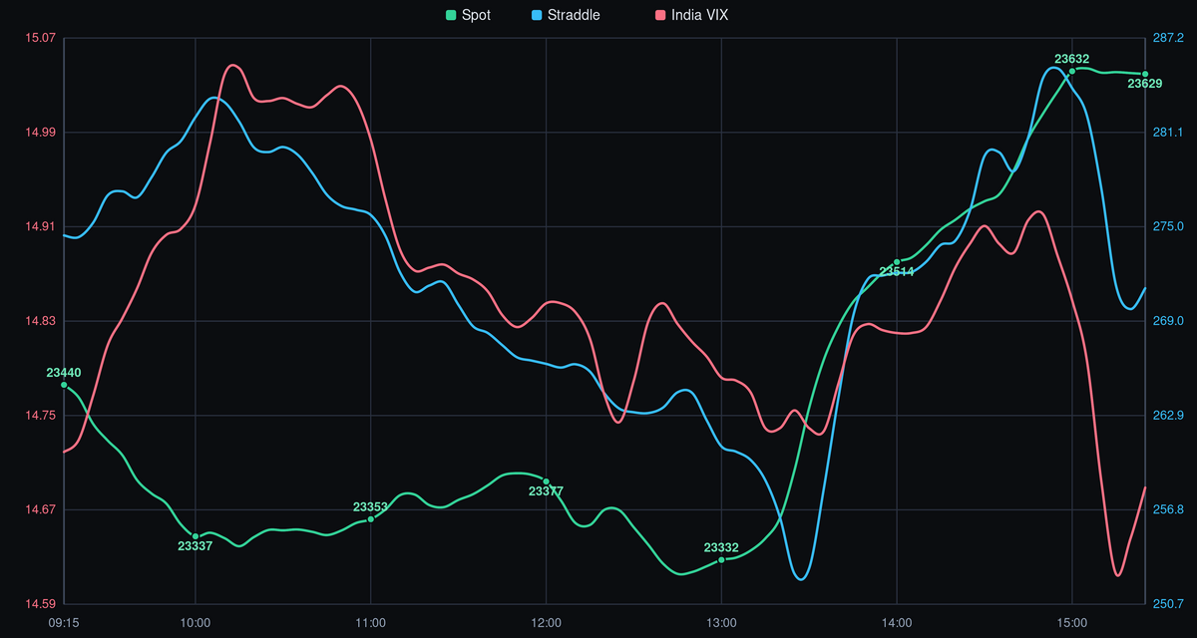Select the Spot data point labeled 23337
Image resolution: width=1197 pixels, height=638 pixels.
point(196,536)
